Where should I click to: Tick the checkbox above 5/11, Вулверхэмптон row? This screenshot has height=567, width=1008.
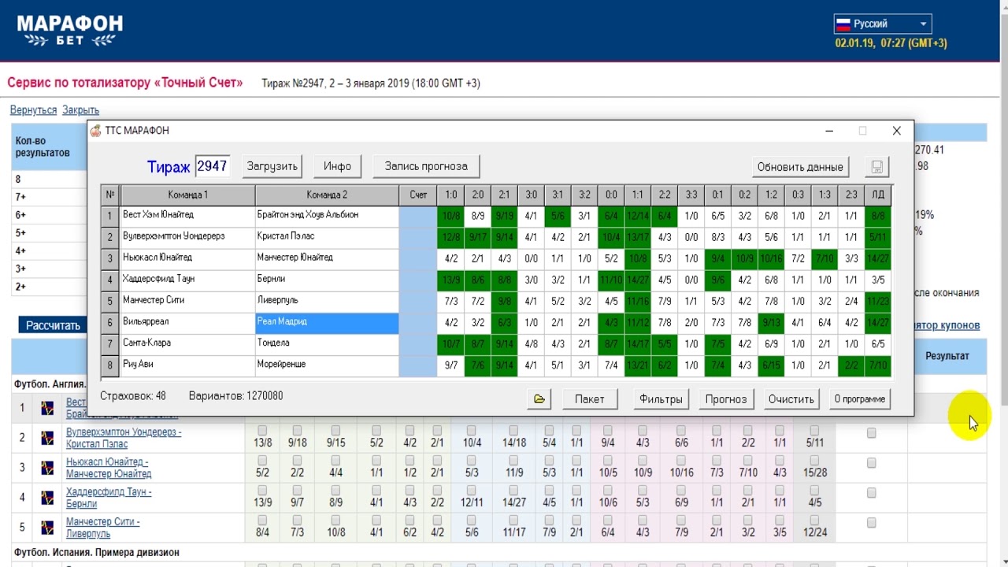[814, 431]
